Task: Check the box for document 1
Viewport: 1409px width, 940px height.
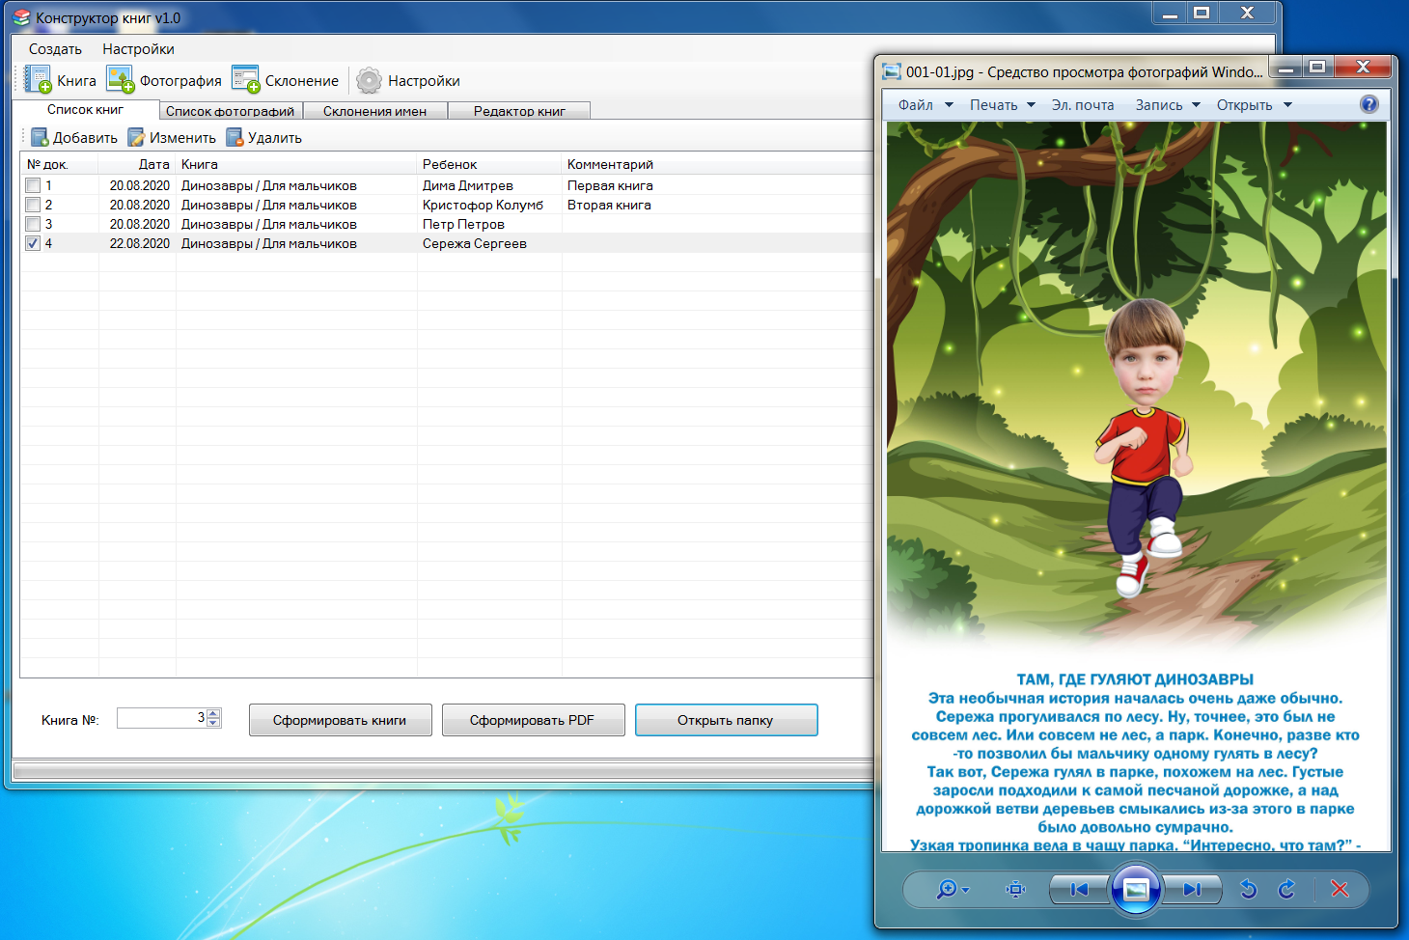Action: pyautogui.click(x=33, y=185)
